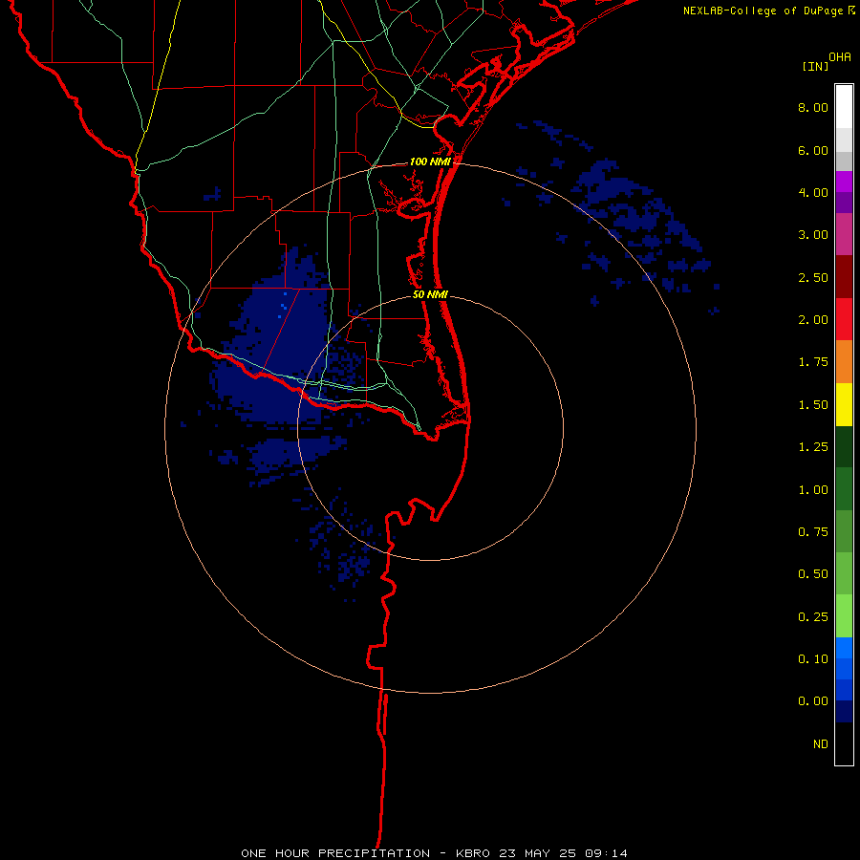Click the black ND swatch in legend
The height and width of the screenshot is (860, 860).
(x=844, y=743)
